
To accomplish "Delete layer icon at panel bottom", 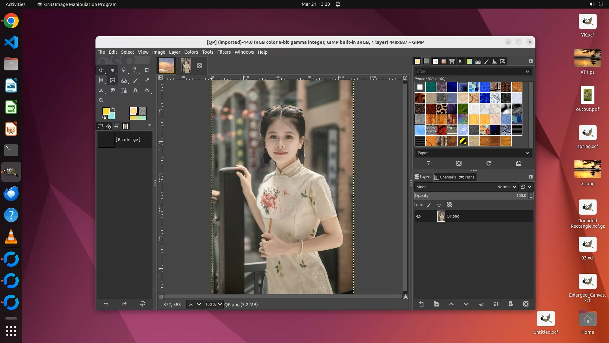I will [x=526, y=304].
